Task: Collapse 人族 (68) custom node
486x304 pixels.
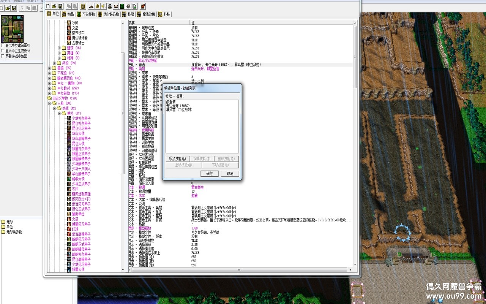Action: coord(49,103)
